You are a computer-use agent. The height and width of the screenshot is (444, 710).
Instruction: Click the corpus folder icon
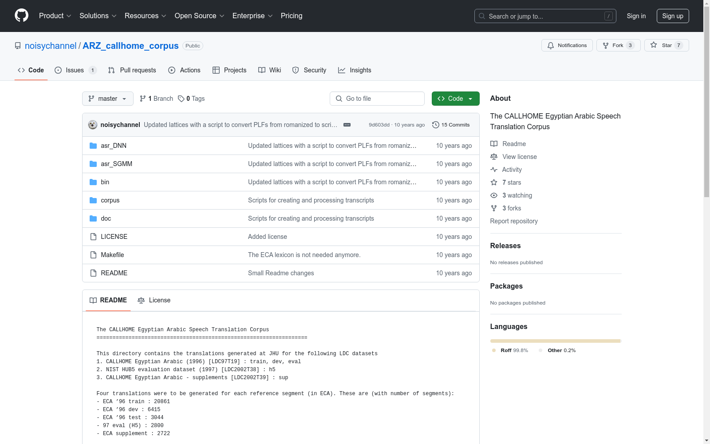[93, 200]
